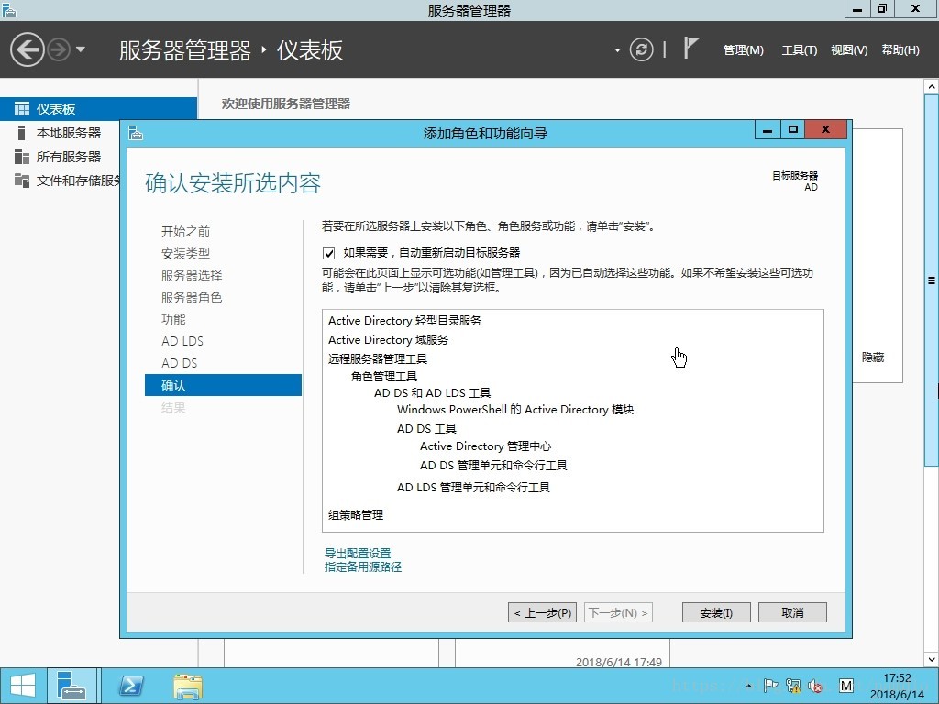Screen dimensions: 939x704
Task: Go to 功能 wizard step
Action: tap(173, 319)
